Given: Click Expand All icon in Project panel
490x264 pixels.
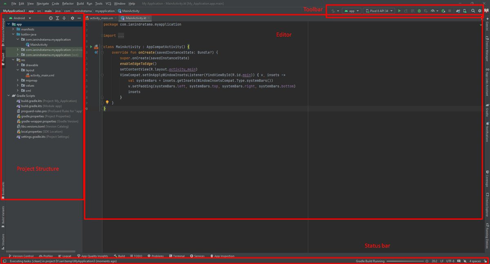Looking at the screenshot, I should [58, 18].
